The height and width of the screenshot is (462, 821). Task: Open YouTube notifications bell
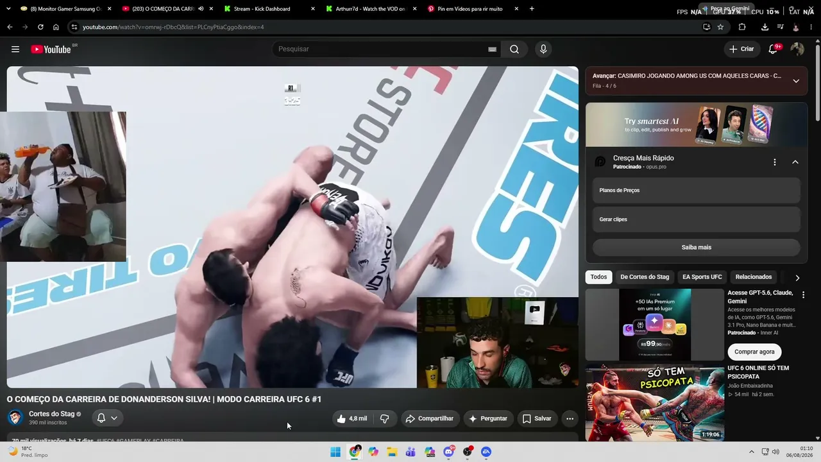coord(774,49)
